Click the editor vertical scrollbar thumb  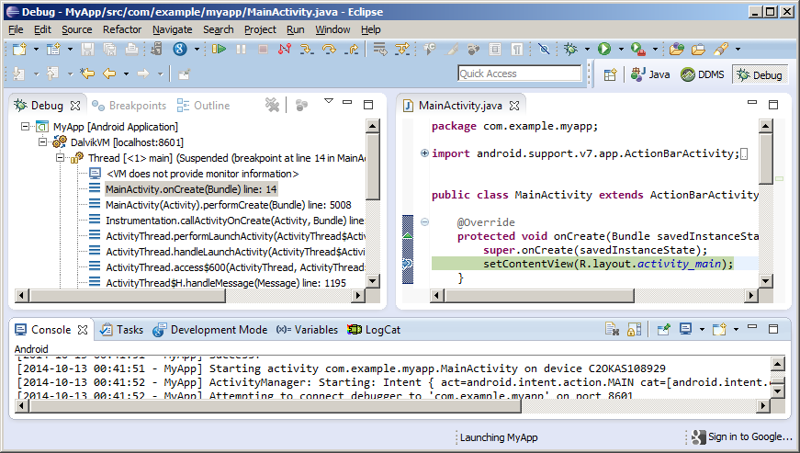point(765,159)
